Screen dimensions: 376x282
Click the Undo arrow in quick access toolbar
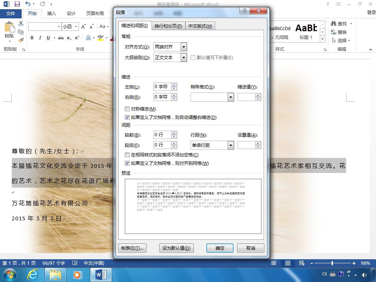point(28,4)
